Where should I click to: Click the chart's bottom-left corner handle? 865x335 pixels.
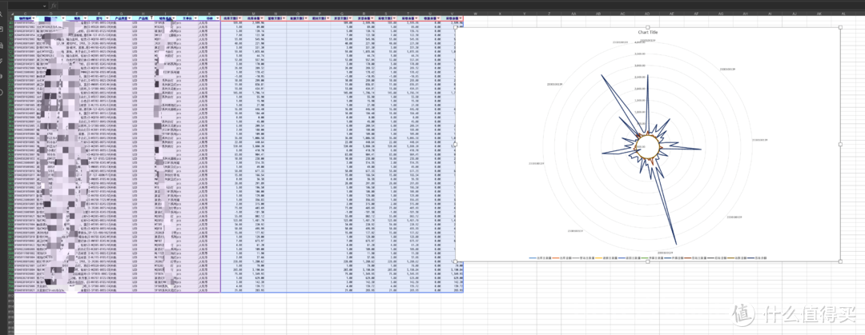point(455,261)
